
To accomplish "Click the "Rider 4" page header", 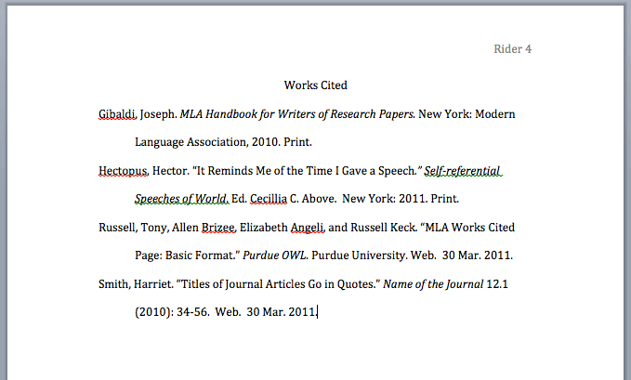I will point(512,49).
